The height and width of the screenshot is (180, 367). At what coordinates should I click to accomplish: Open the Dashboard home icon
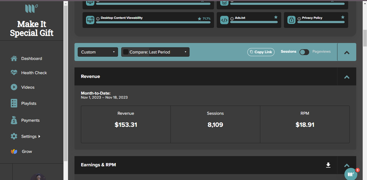point(14,59)
